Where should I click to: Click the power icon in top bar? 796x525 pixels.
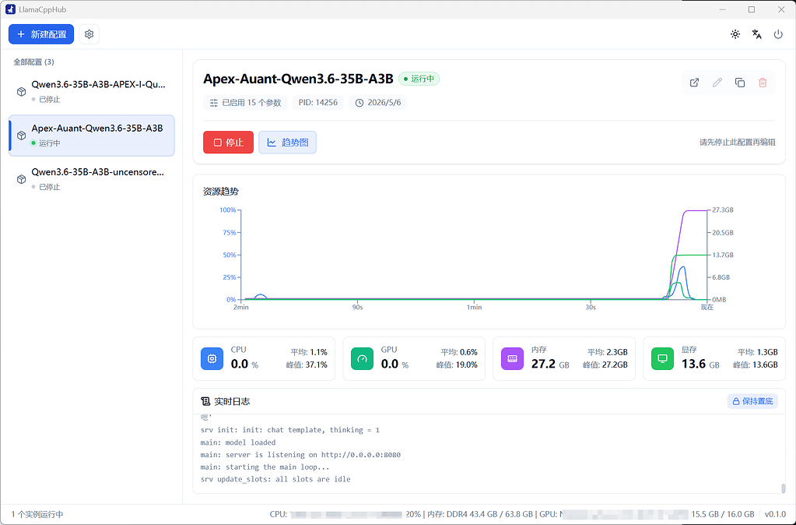778,34
